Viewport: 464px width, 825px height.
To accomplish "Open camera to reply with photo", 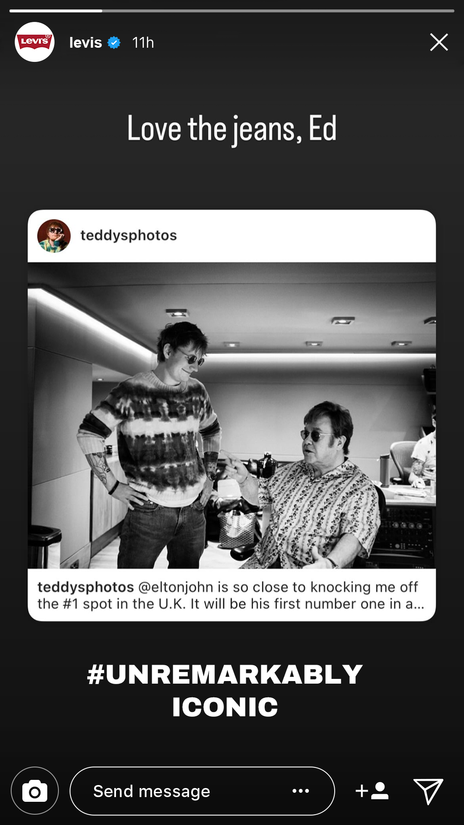I will point(35,791).
